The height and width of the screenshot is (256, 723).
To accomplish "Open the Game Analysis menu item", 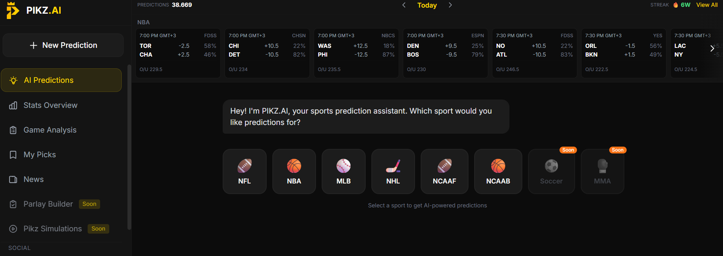I will pyautogui.click(x=50, y=130).
